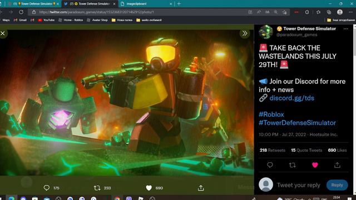
Task: Click the browser refresh button
Action: 21,12
